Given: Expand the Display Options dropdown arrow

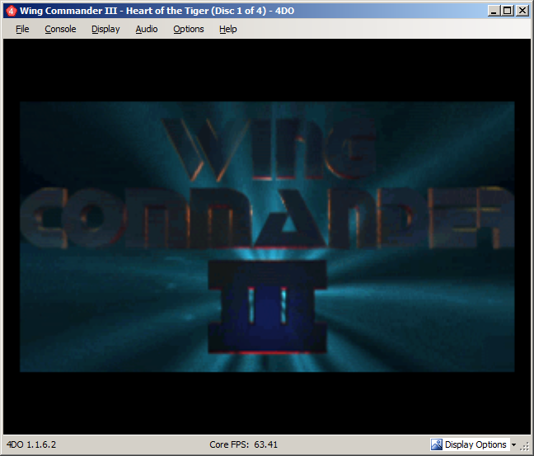Looking at the screenshot, I should [513, 444].
